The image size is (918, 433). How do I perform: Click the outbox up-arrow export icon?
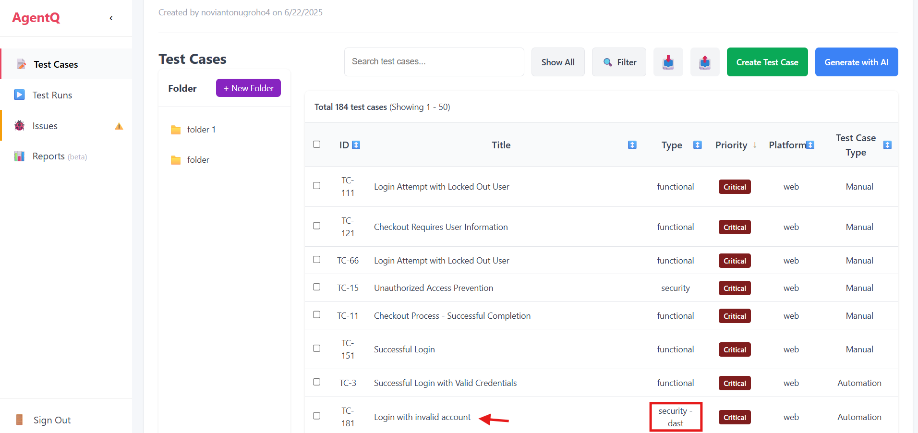(704, 62)
